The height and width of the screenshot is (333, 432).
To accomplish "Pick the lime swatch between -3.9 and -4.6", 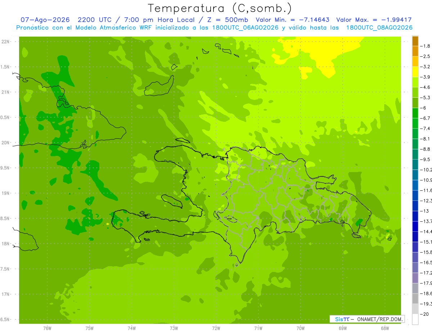I will [x=415, y=82].
